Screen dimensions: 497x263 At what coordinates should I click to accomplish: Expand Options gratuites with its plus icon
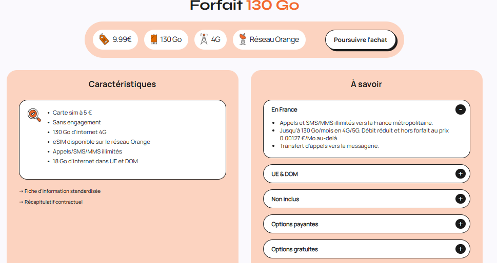(460, 249)
